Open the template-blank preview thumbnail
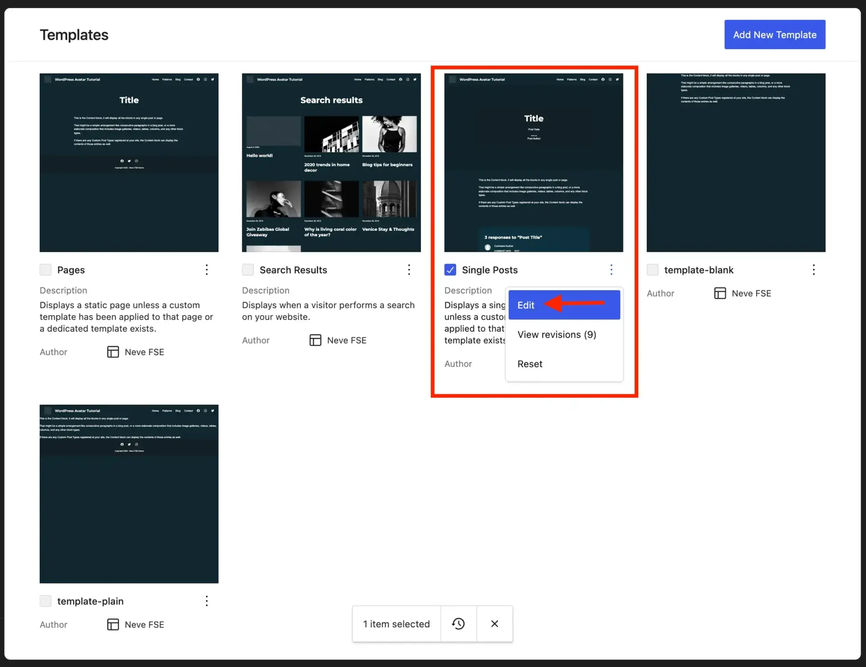866x667 pixels. (736, 162)
